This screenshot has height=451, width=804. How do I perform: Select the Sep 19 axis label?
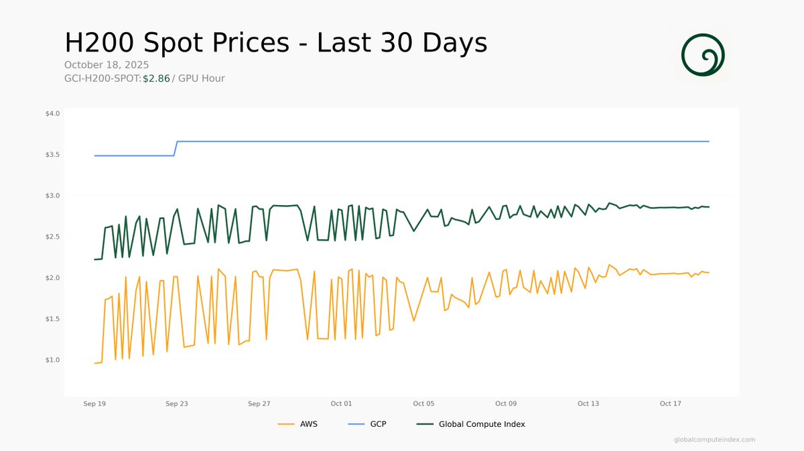(94, 403)
